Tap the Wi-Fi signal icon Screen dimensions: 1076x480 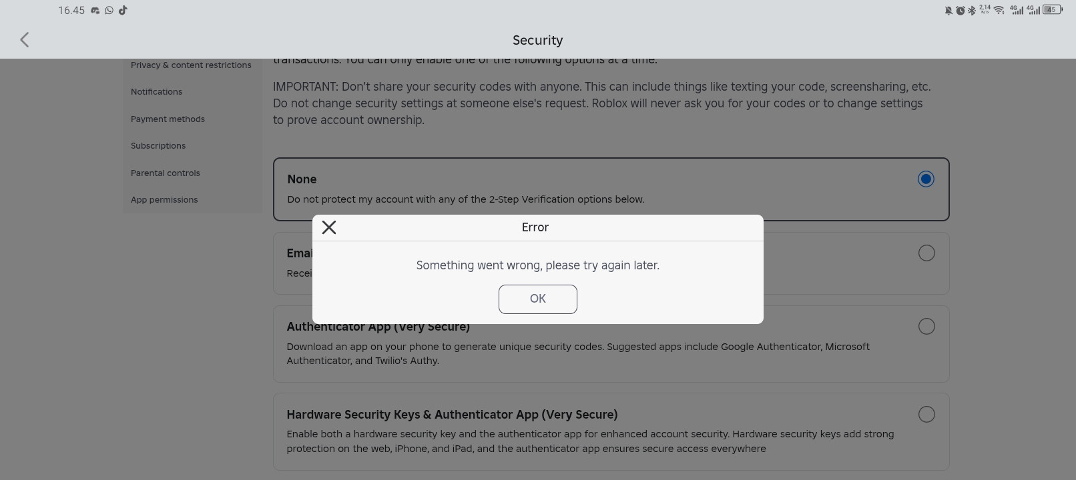(999, 10)
